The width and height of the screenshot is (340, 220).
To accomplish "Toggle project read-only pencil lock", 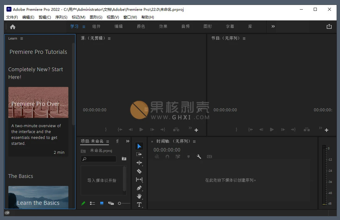I will click(x=83, y=203).
